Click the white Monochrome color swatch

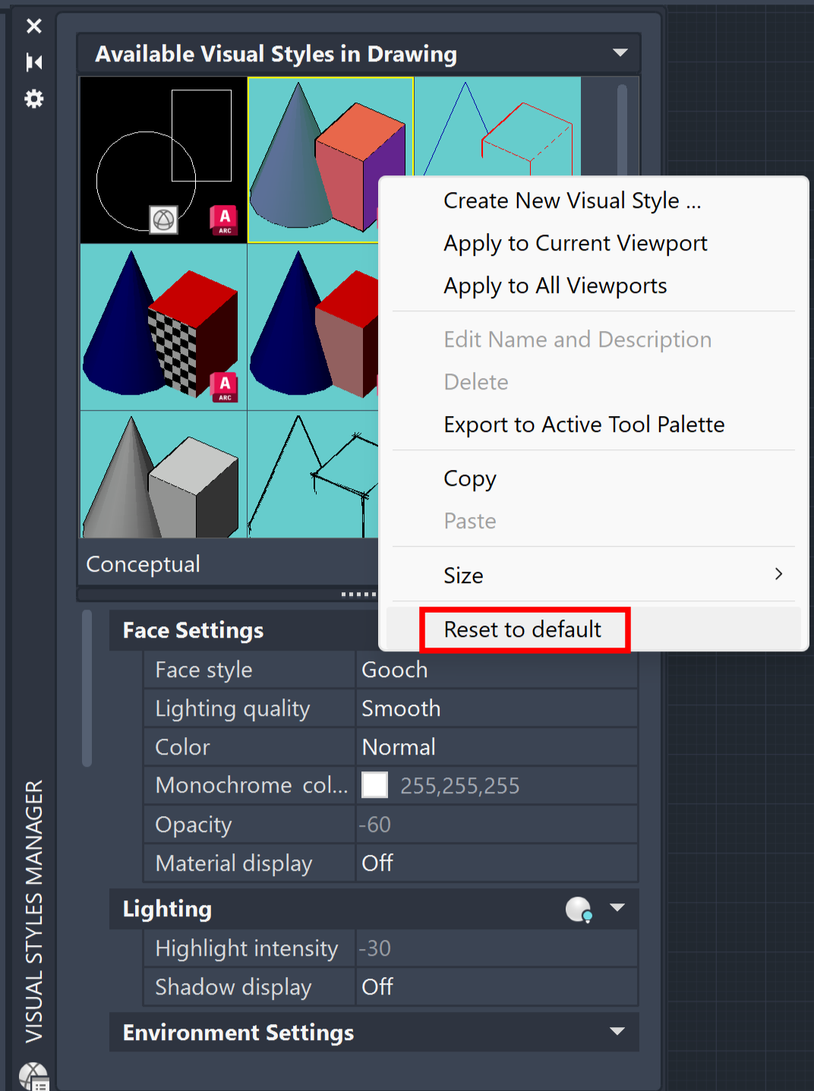[374, 785]
